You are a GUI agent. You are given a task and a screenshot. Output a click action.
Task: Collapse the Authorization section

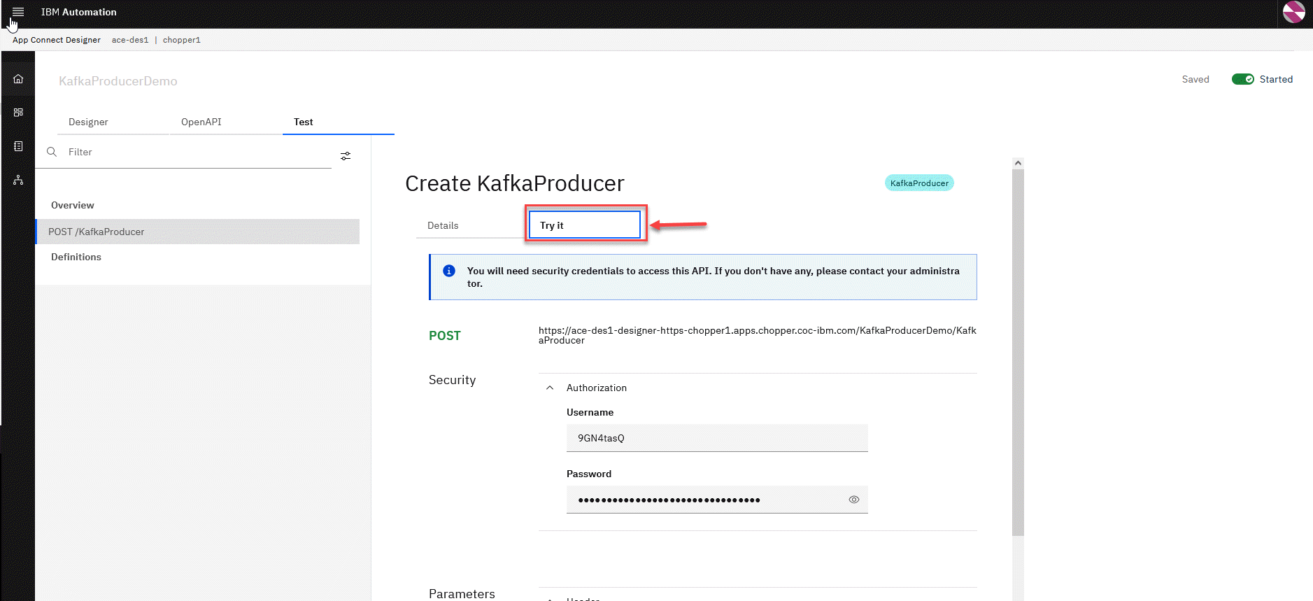point(550,388)
